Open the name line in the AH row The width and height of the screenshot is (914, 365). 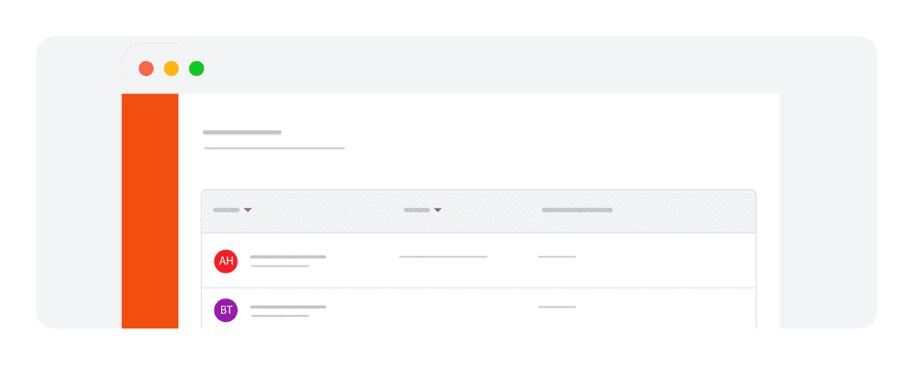click(x=288, y=257)
